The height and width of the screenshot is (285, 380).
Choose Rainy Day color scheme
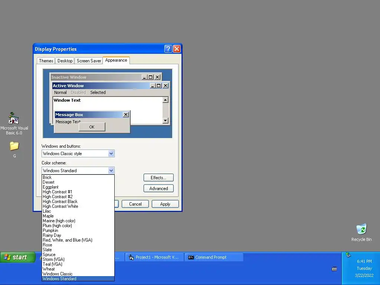[78, 235]
